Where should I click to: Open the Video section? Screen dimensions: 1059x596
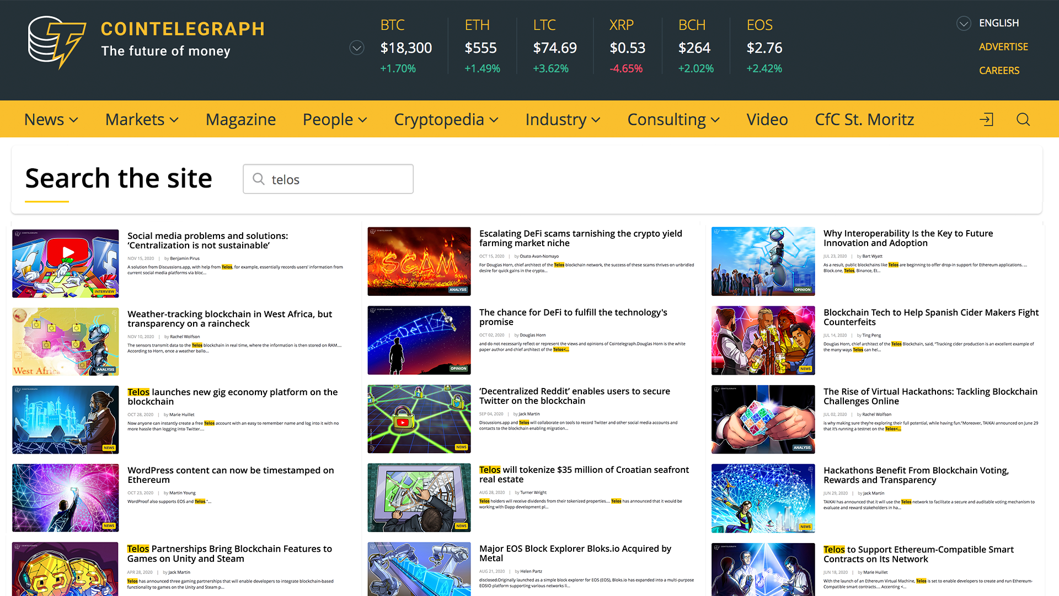coord(767,120)
